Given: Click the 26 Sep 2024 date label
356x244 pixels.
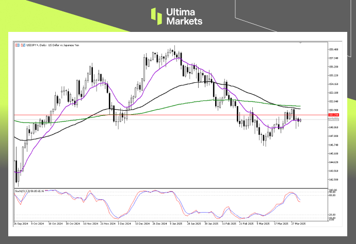Looking at the screenshot, I should click(21, 224).
